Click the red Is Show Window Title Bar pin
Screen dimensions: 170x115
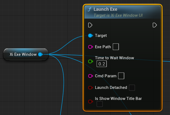coord(91,102)
